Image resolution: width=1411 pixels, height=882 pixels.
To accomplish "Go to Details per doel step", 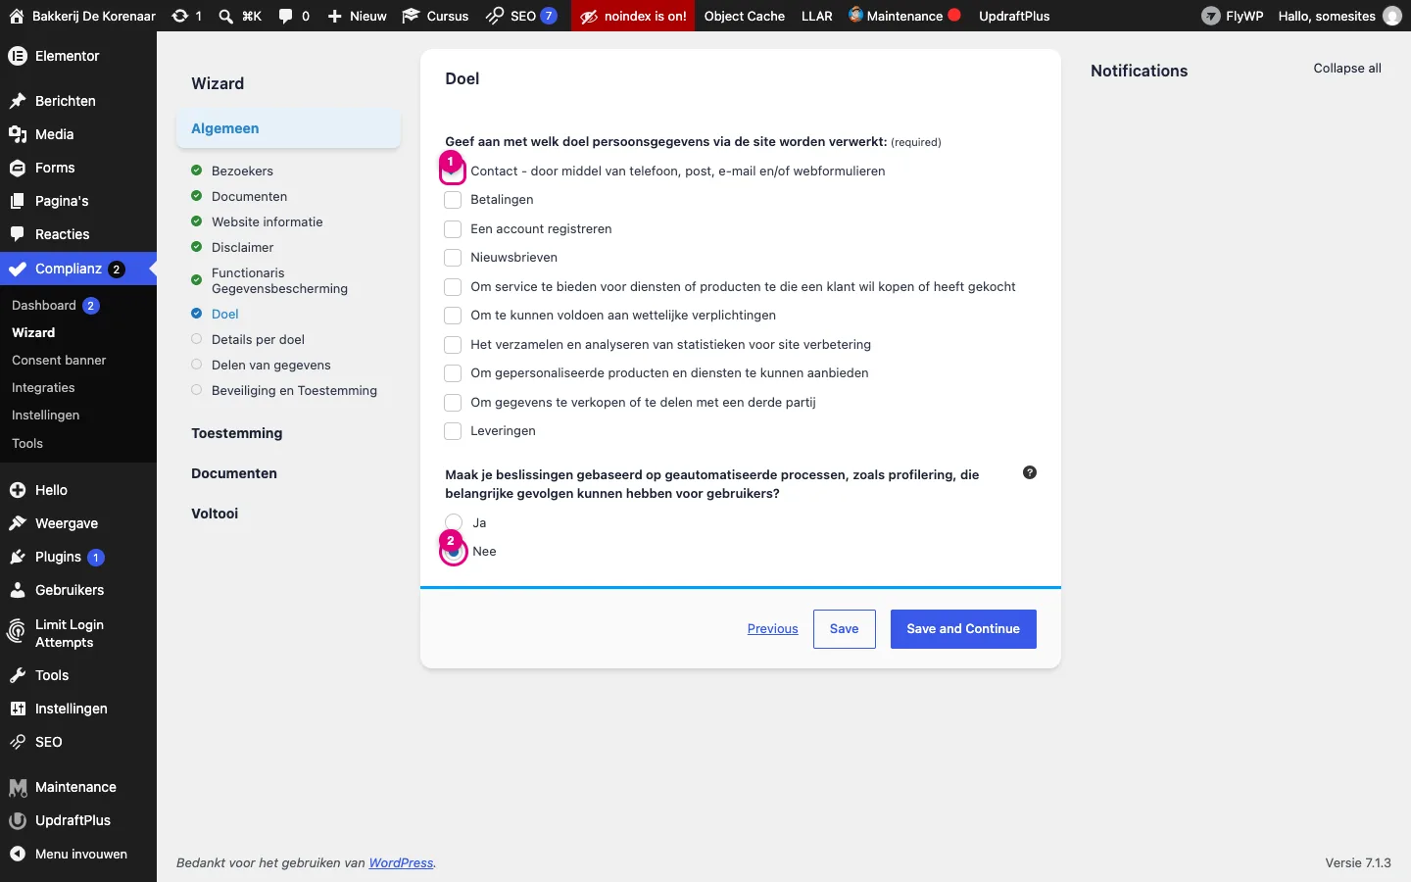I will 258,339.
